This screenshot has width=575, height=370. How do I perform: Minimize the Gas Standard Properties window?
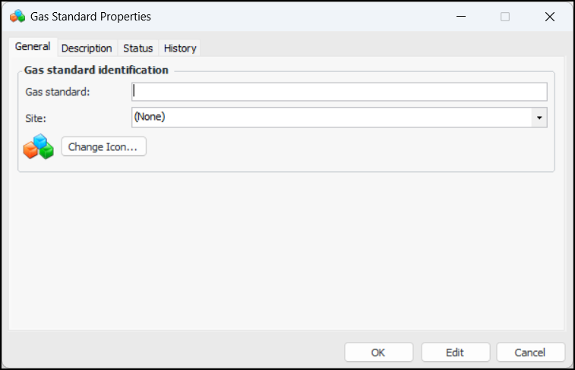[460, 17]
